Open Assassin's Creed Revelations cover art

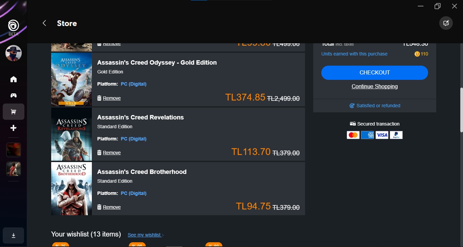click(x=72, y=134)
